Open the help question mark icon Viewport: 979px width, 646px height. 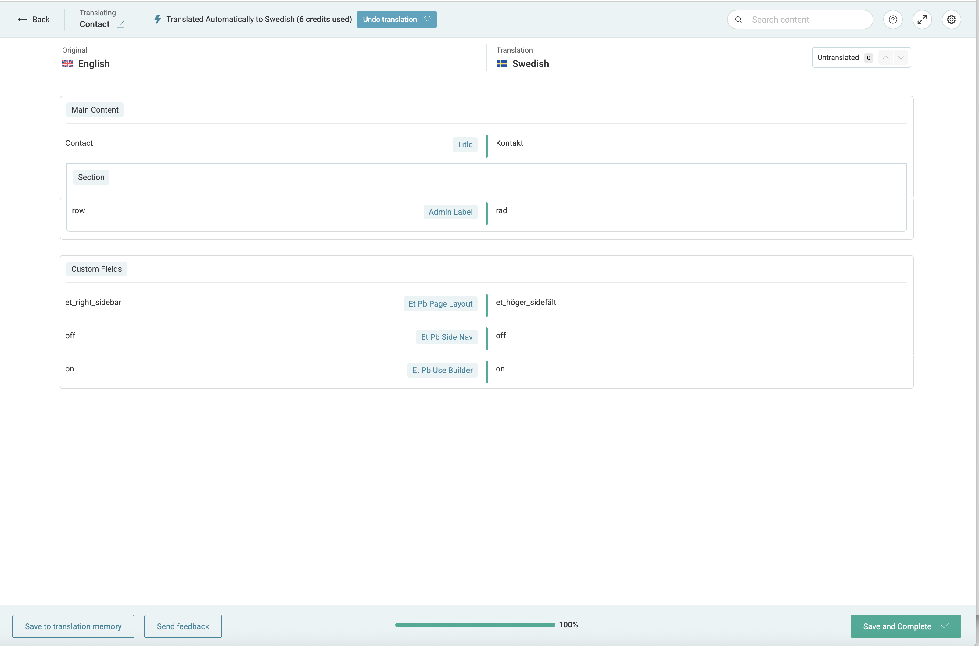click(x=892, y=19)
